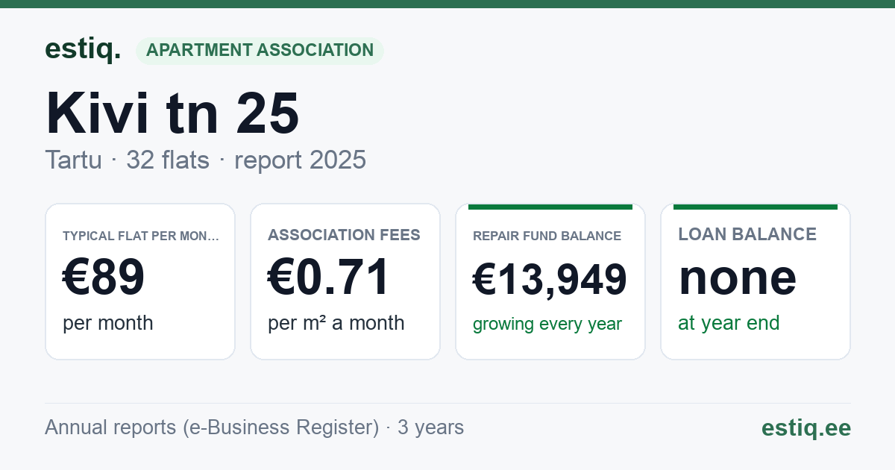The image size is (895, 470).
Task: Click the TYPICAL FLAT PER MON… label
Action: pyautogui.click(x=141, y=236)
